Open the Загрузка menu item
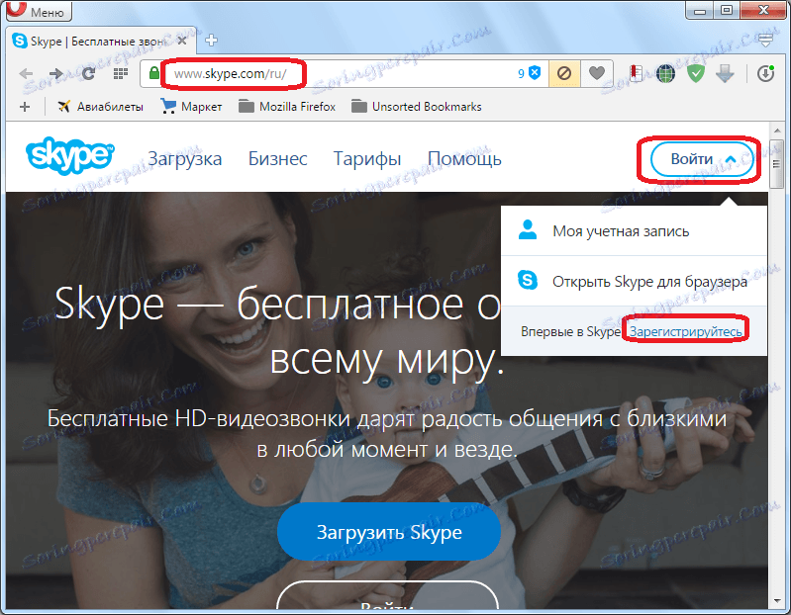 tap(185, 158)
